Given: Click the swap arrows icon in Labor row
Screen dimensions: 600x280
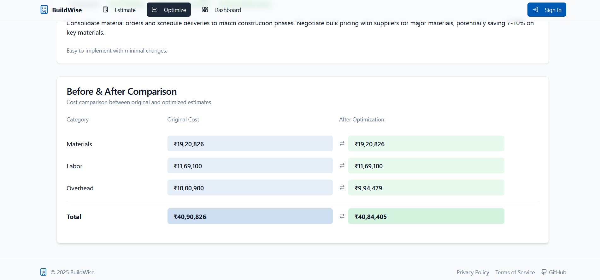Looking at the screenshot, I should pos(342,166).
